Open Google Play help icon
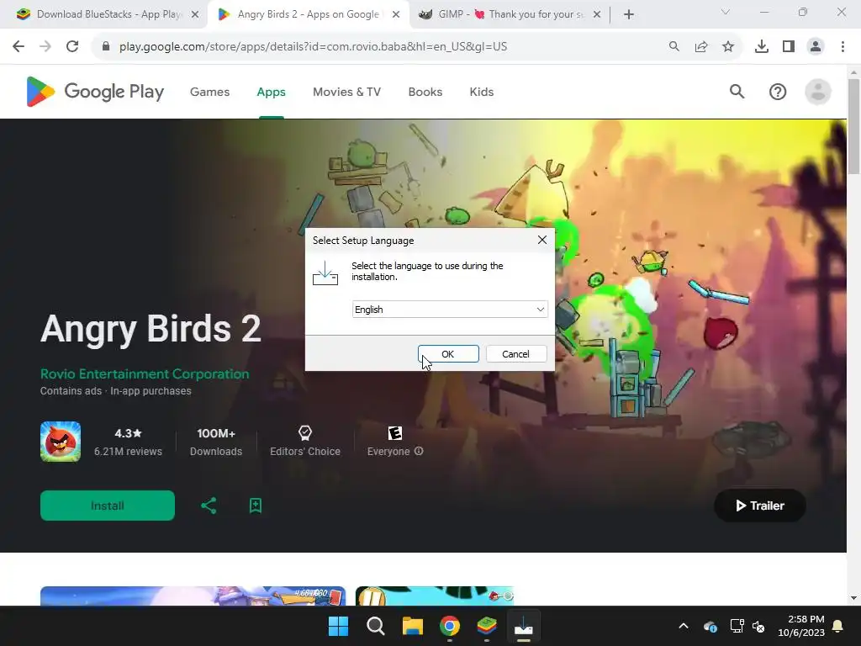 coord(778,91)
